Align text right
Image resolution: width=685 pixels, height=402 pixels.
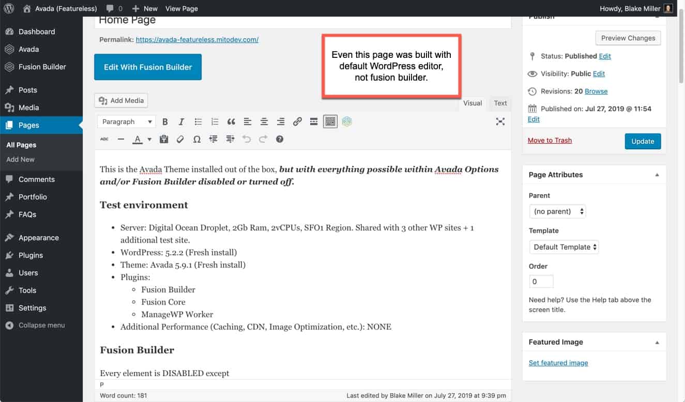point(281,122)
